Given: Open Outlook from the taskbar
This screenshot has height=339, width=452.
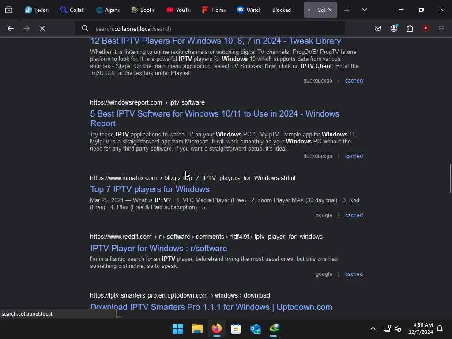Looking at the screenshot, I should coord(256,328).
